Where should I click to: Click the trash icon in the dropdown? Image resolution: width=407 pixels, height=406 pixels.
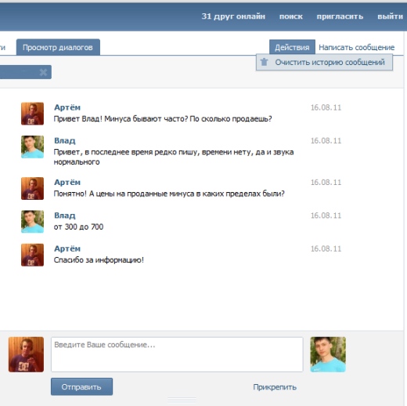264,62
